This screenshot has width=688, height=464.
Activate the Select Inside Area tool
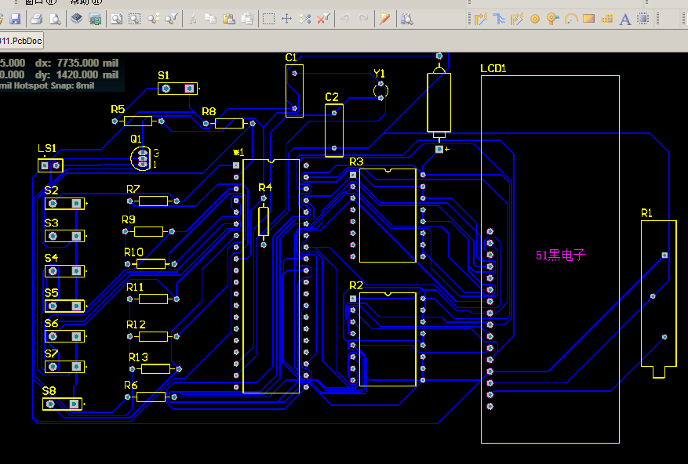point(268,19)
